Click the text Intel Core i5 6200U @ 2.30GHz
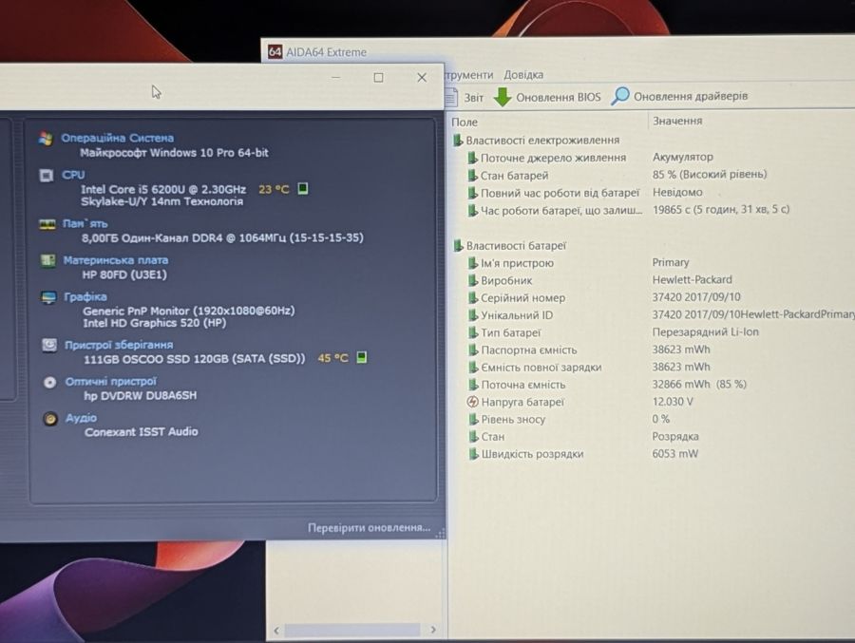Image resolution: width=855 pixels, height=643 pixels. [x=163, y=189]
